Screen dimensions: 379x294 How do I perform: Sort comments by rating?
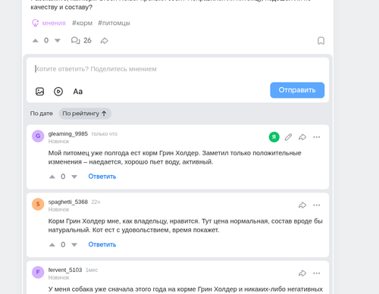pos(85,114)
